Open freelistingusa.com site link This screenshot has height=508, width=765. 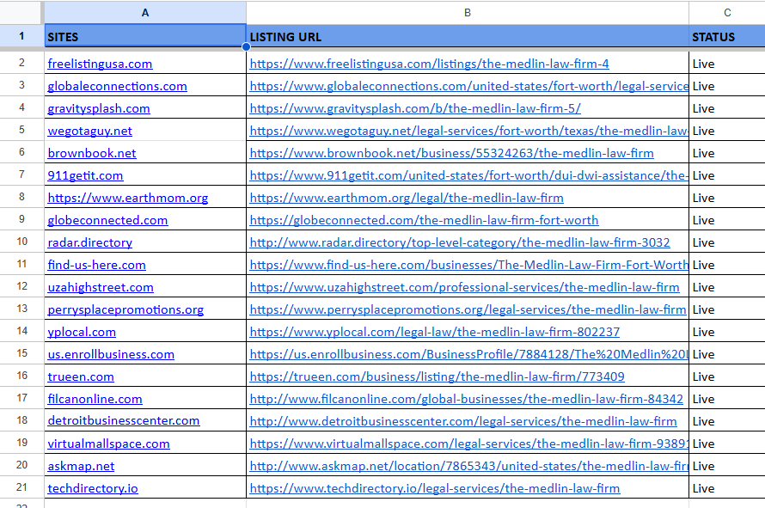click(x=100, y=64)
